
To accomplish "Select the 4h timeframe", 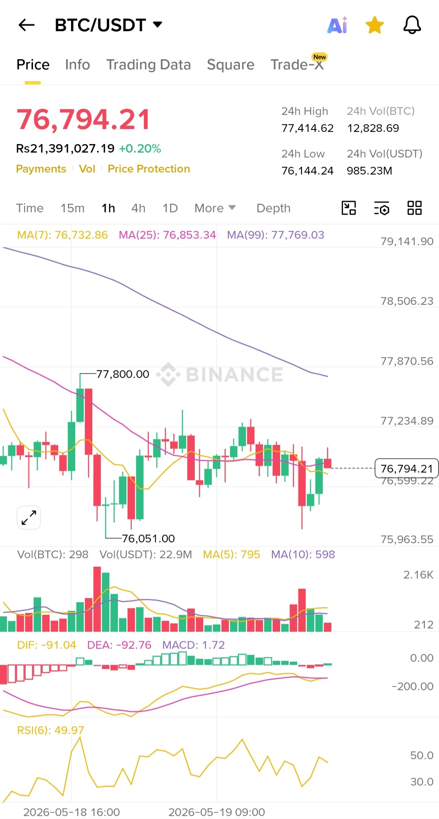I will pos(138,208).
